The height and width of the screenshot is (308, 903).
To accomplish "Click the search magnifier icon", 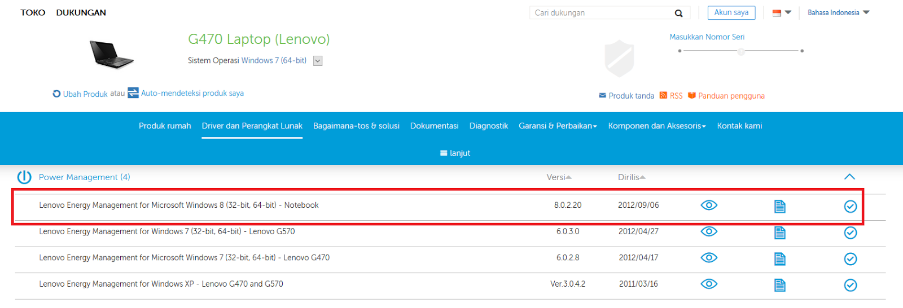I will click(x=678, y=13).
